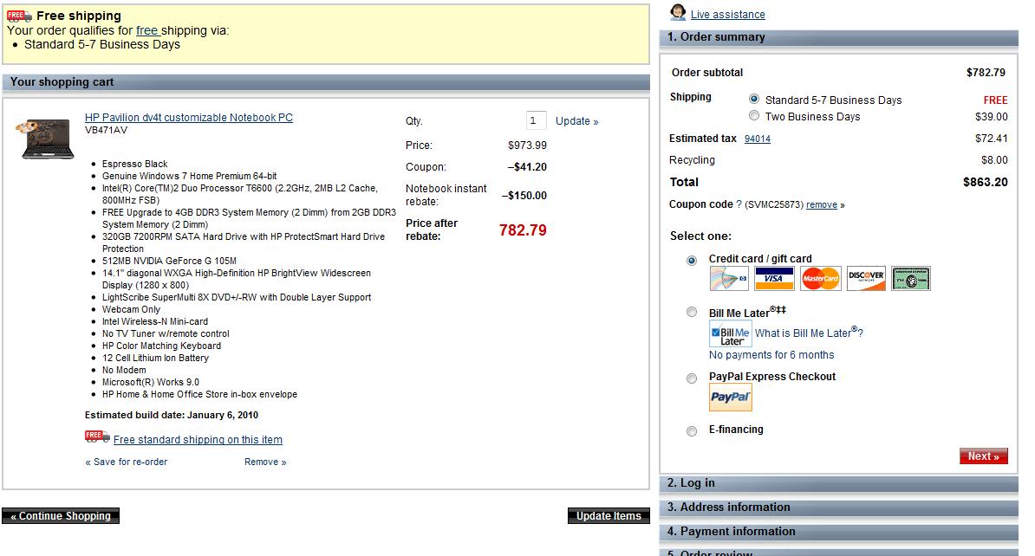
Task: Click the Discover card logo
Action: [x=866, y=278]
